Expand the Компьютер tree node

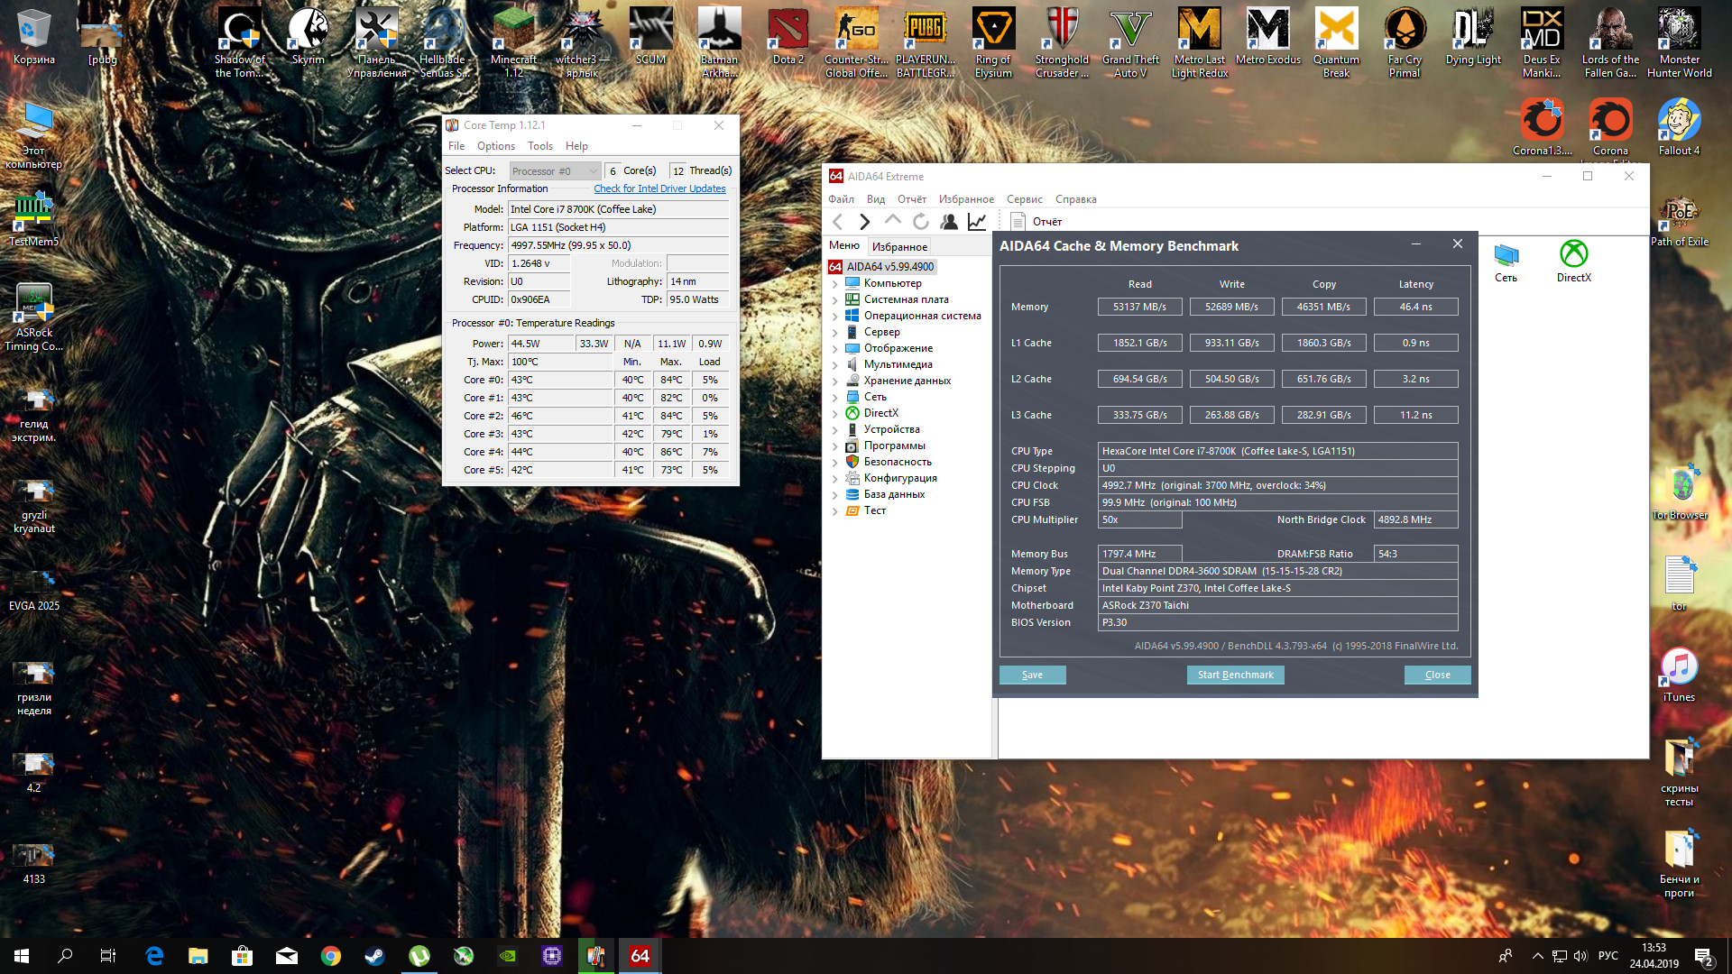pyautogui.click(x=835, y=283)
